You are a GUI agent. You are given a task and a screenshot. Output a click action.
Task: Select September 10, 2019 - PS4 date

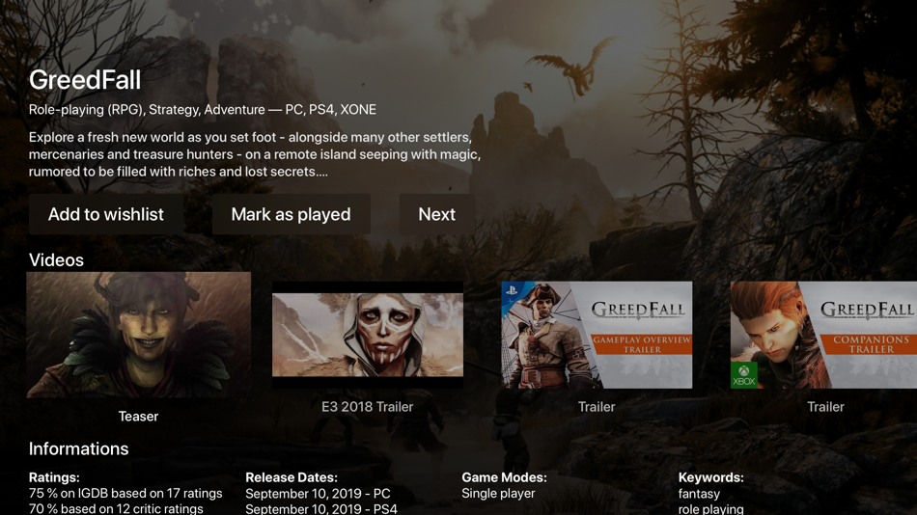(x=321, y=508)
